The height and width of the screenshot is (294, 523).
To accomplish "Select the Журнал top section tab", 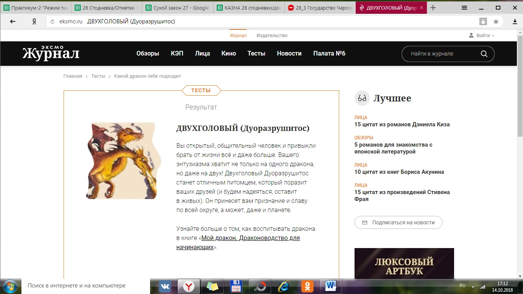I will 238,36.
